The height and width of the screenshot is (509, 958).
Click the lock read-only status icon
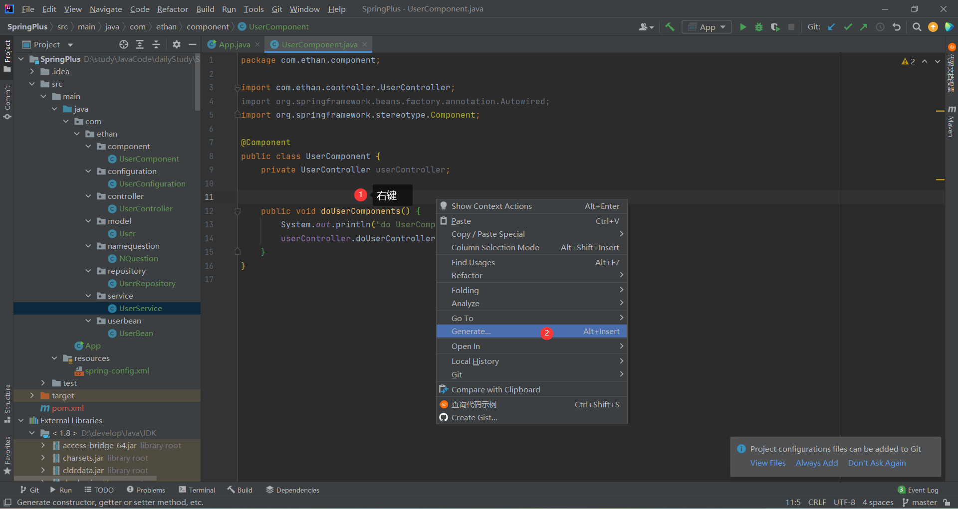point(947,503)
